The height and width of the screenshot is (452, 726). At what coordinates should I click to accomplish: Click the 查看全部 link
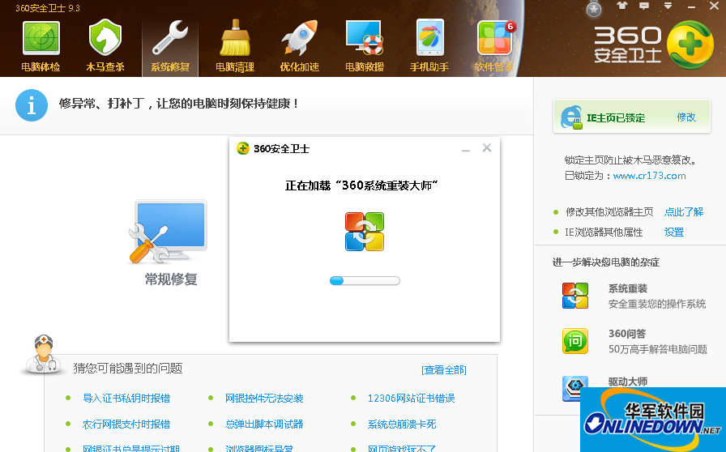(x=444, y=370)
